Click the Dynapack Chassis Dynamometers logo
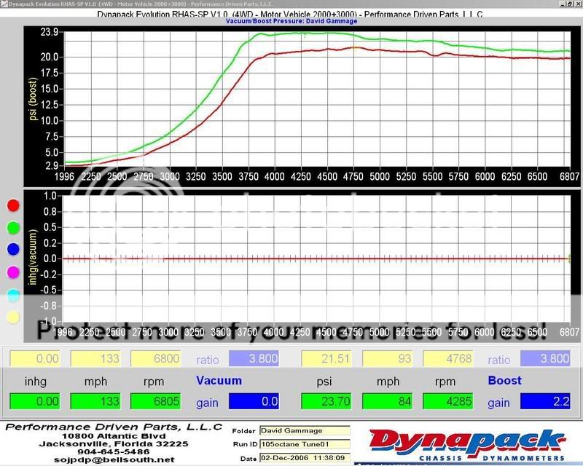The image size is (583, 466). (x=474, y=444)
